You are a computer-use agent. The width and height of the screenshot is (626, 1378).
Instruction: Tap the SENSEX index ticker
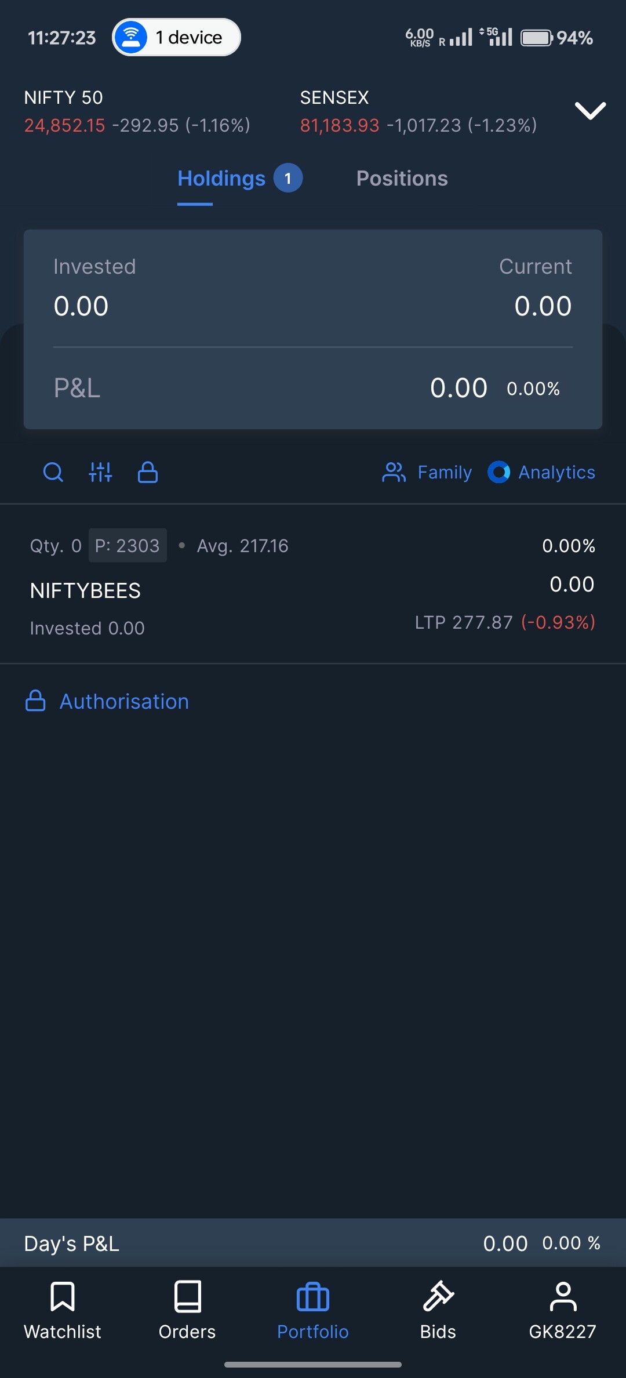418,111
